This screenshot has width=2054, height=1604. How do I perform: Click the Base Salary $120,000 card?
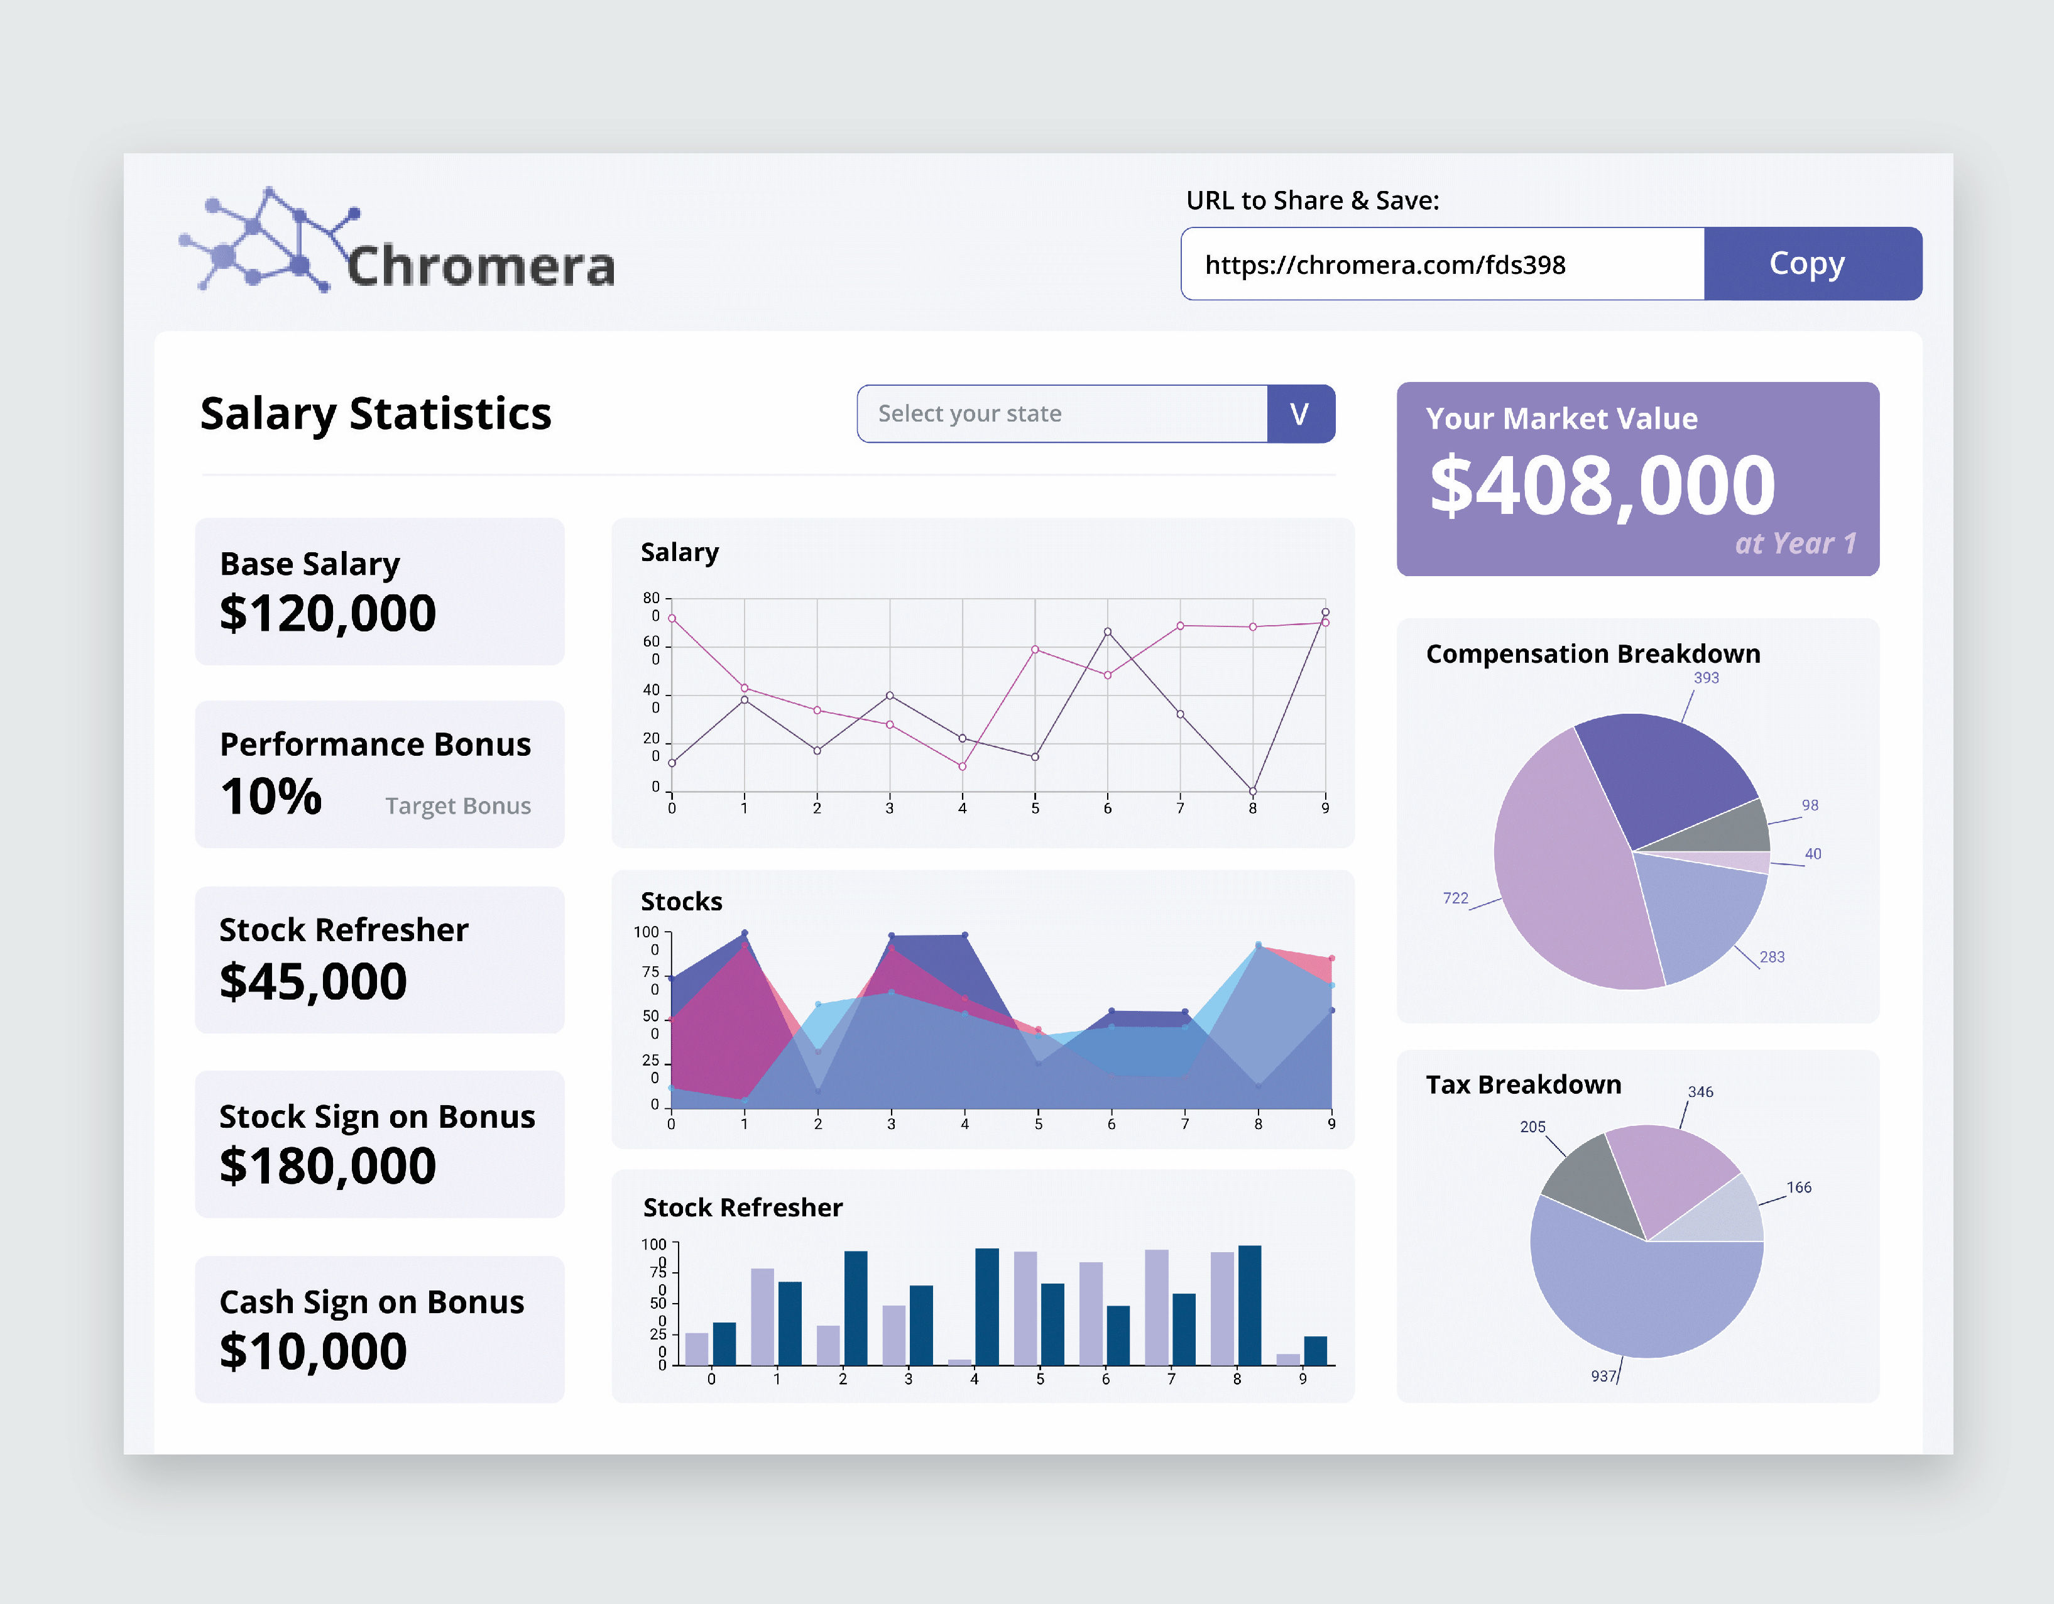379,591
